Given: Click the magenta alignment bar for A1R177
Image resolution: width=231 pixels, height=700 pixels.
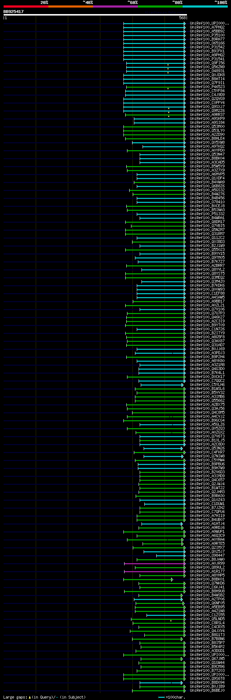Looking at the screenshot, I should pos(155,571).
